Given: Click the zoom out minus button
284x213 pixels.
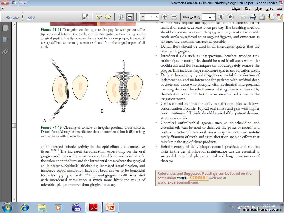Looking at the screenshot, I should pos(174,17).
